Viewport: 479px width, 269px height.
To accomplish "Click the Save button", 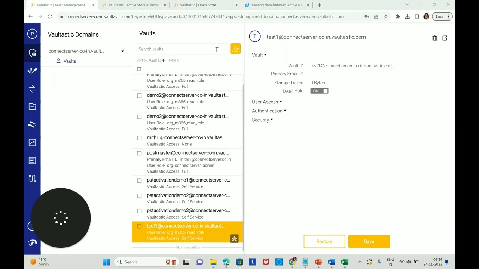I will click(x=369, y=242).
